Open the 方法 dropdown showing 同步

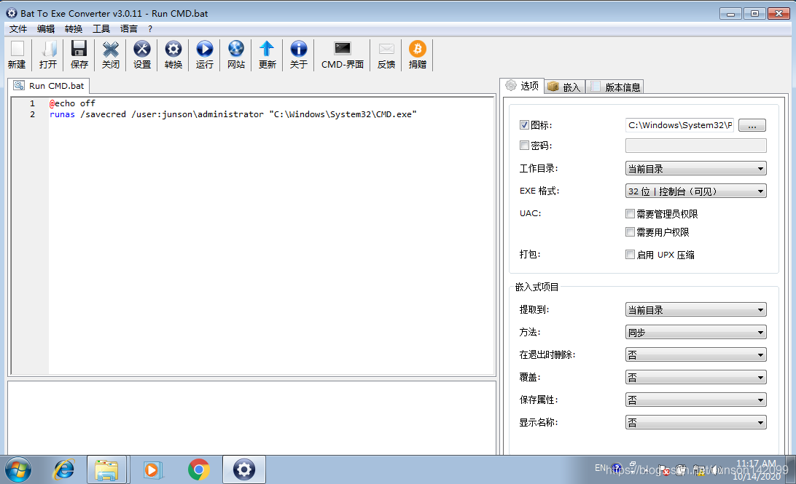tap(695, 333)
